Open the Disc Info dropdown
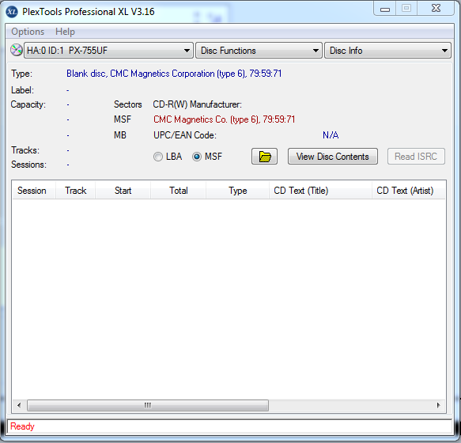This screenshot has height=443, width=461. [387, 51]
